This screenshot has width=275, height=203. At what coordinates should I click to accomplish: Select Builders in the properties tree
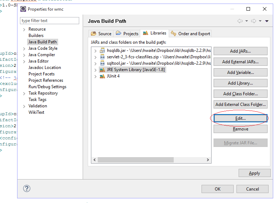pos(36,36)
